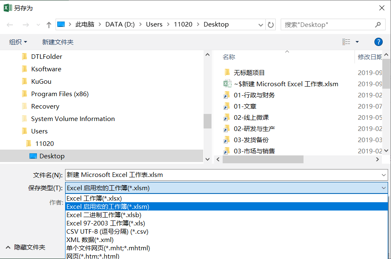The width and height of the screenshot is (391, 259).
Task: Choose Excel 启用宏的工作簿(*.xlsm) list option
Action: point(226,207)
